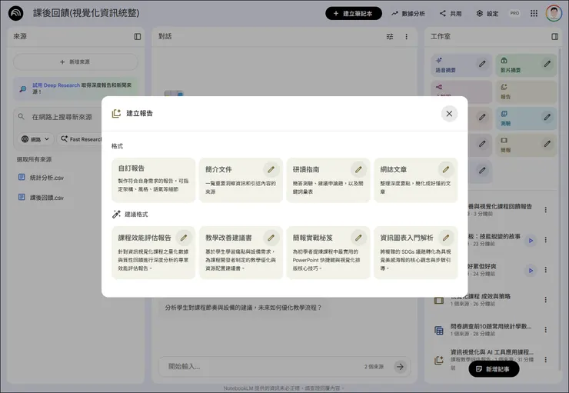The image size is (569, 393).
Task: Customize 簡報 with its pencil icon
Action: pyautogui.click(x=547, y=144)
